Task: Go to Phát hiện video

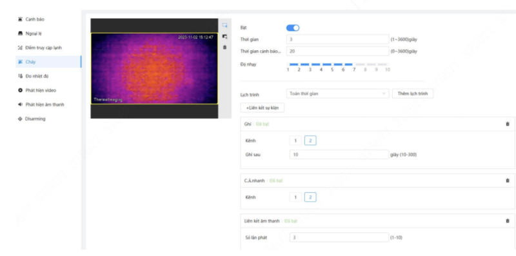Action: pos(37,90)
